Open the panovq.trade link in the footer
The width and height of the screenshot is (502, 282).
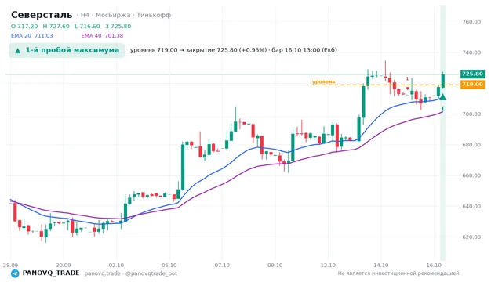[103, 273]
